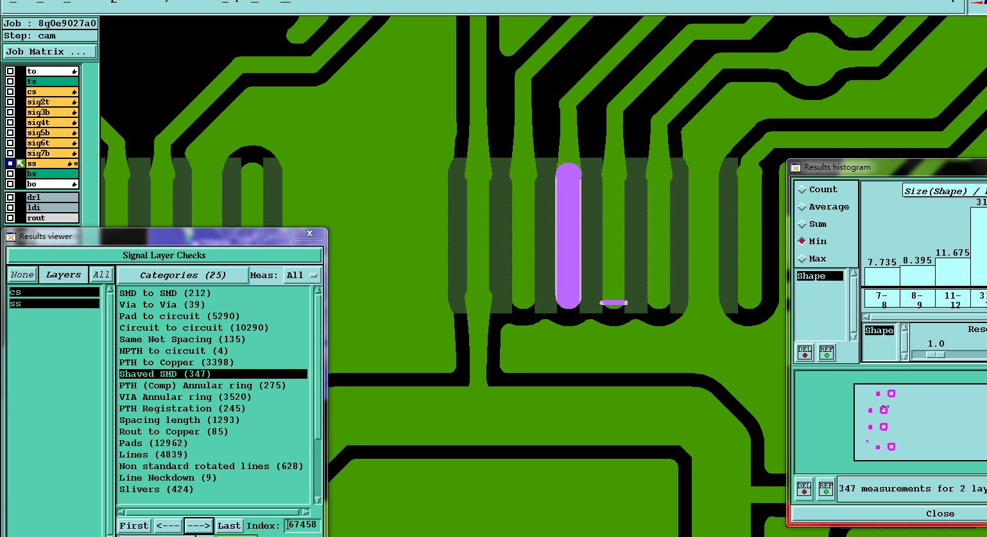Select Via to Via (39) category
The image size is (987, 537).
(162, 305)
